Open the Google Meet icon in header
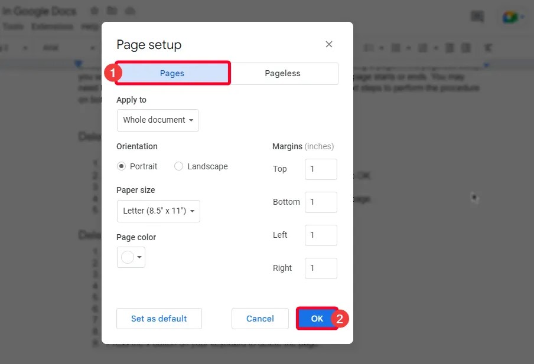Image resolution: width=534 pixels, height=364 pixels. click(x=509, y=17)
